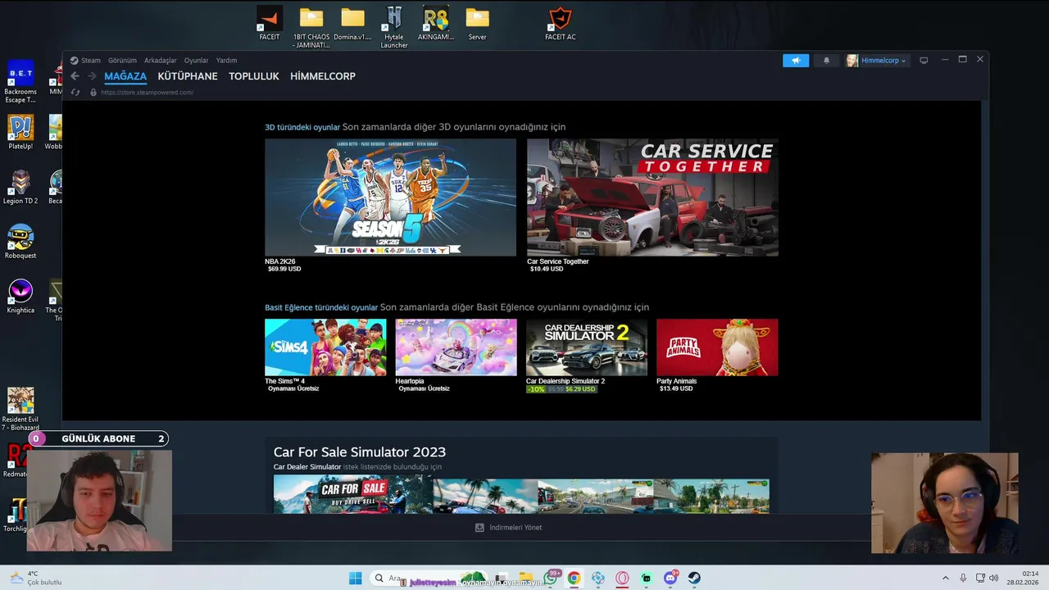Click the download icon next to İndirmeleri Yönet
This screenshot has width=1049, height=590.
[x=479, y=528]
